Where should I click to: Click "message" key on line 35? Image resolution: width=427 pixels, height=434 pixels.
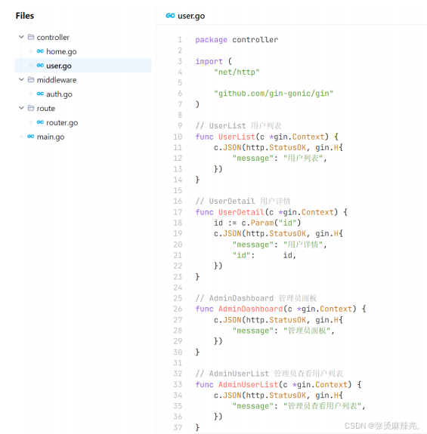click(x=252, y=406)
